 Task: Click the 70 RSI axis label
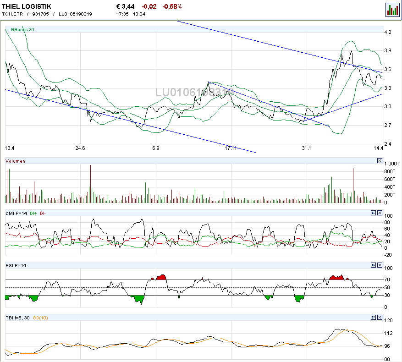point(387,280)
